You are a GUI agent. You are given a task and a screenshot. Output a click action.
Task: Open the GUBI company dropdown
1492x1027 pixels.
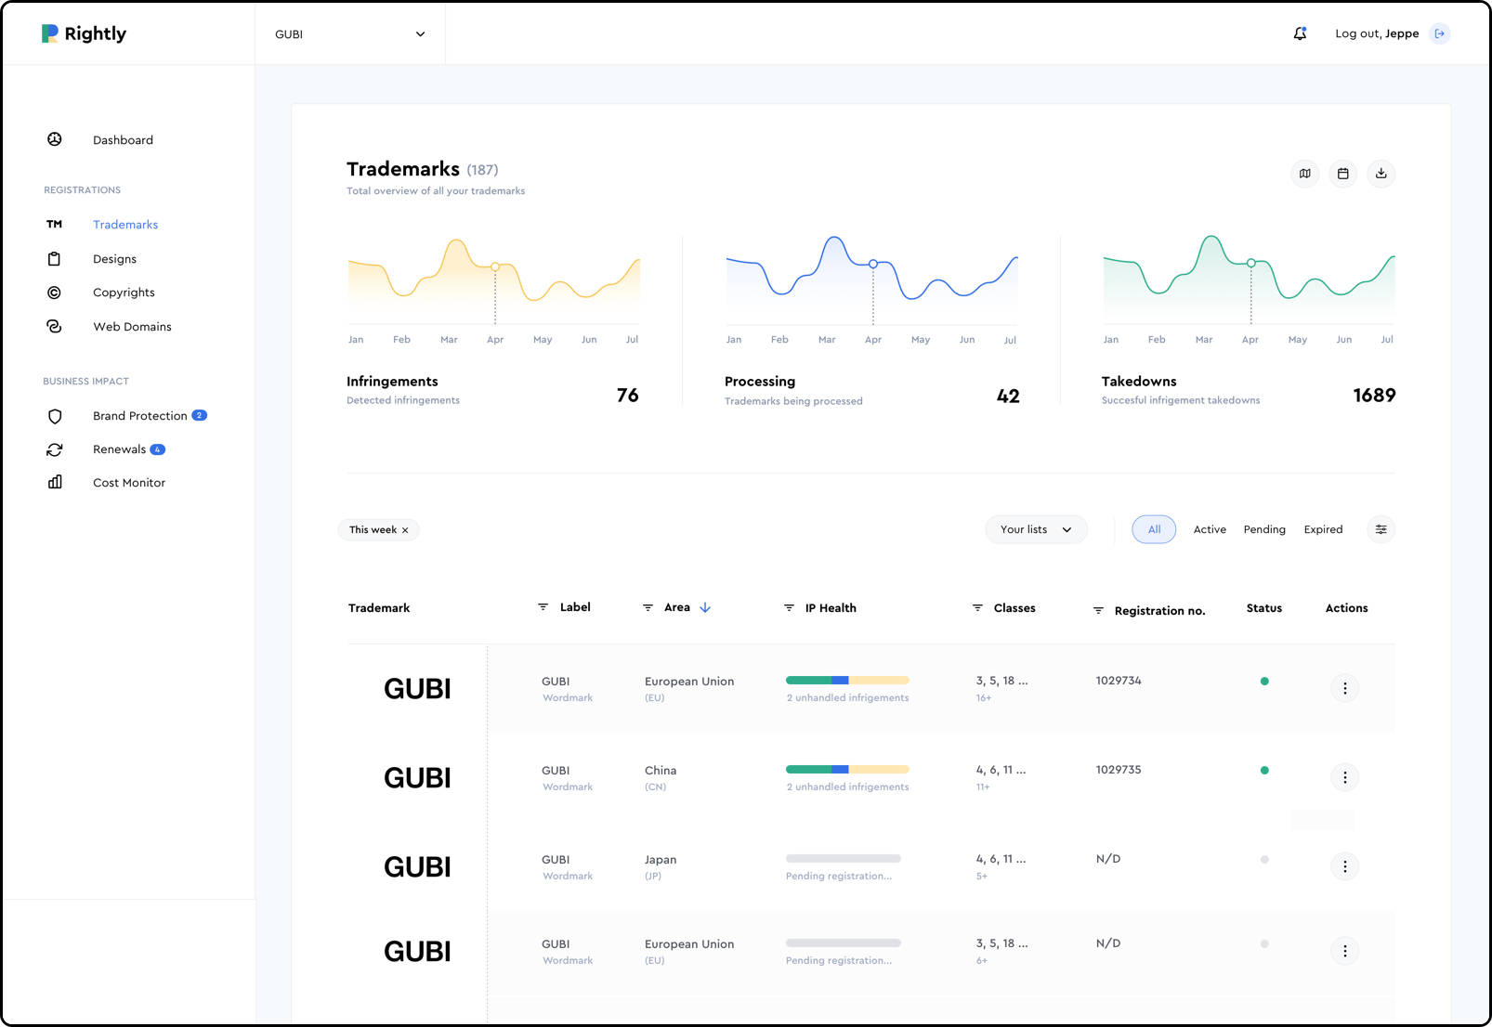tap(350, 34)
